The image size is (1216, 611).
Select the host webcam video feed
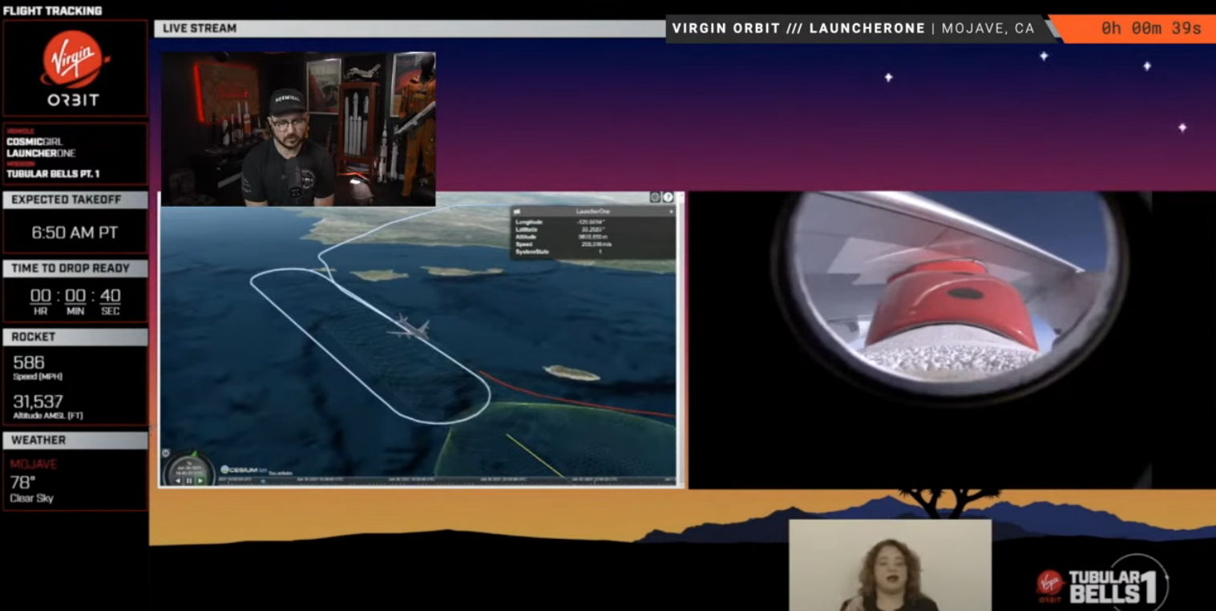pyautogui.click(x=298, y=129)
